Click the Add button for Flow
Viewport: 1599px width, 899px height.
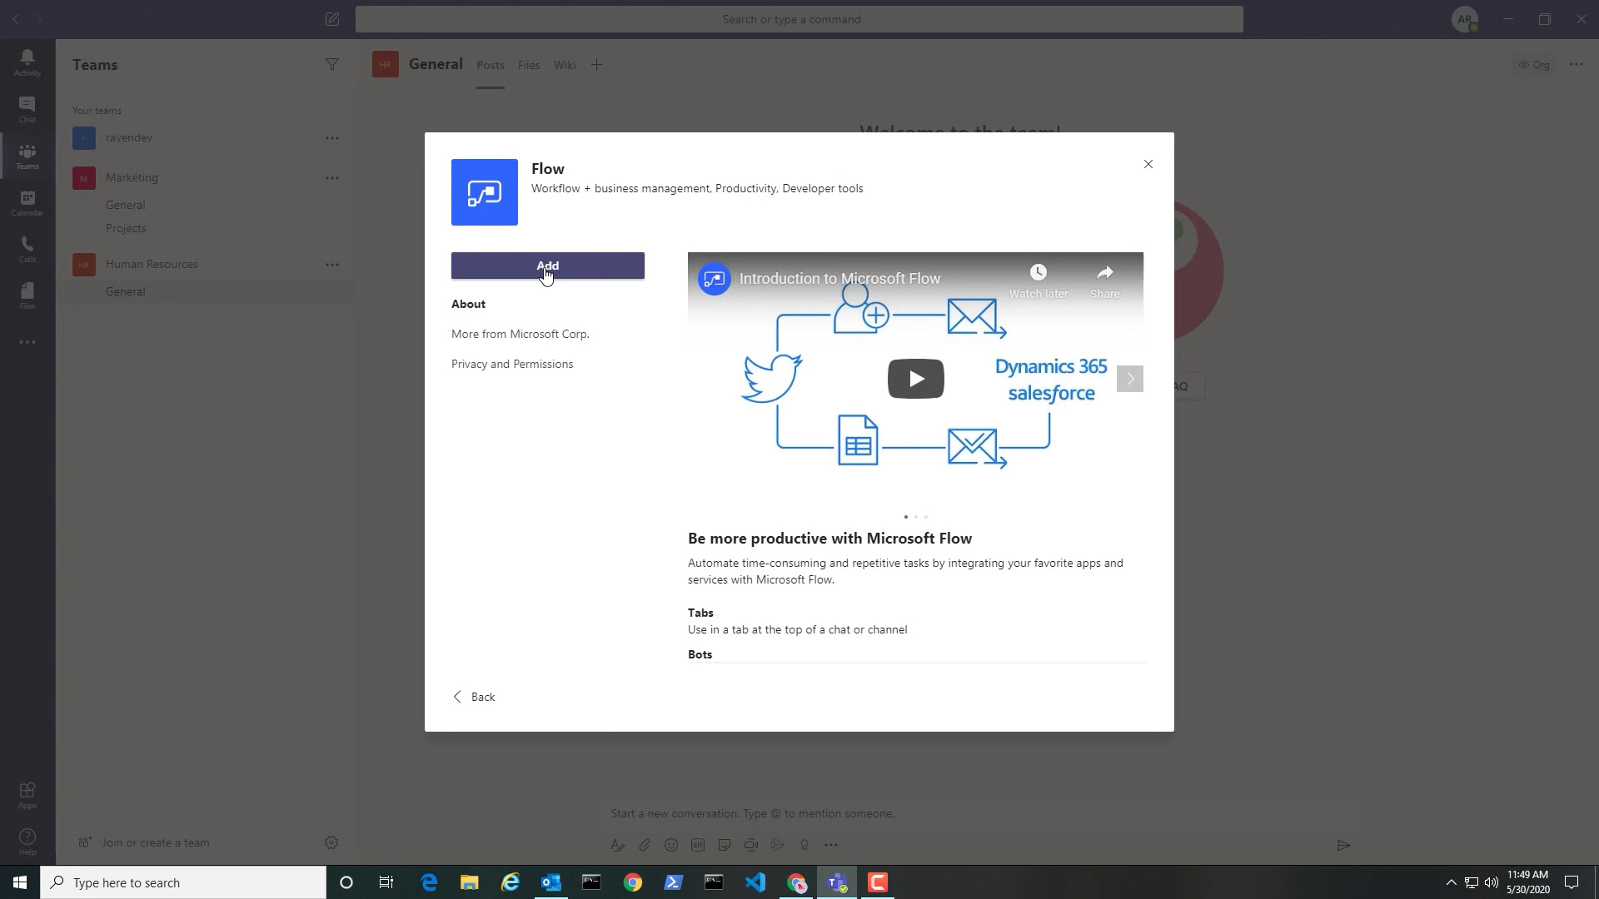[x=548, y=266]
